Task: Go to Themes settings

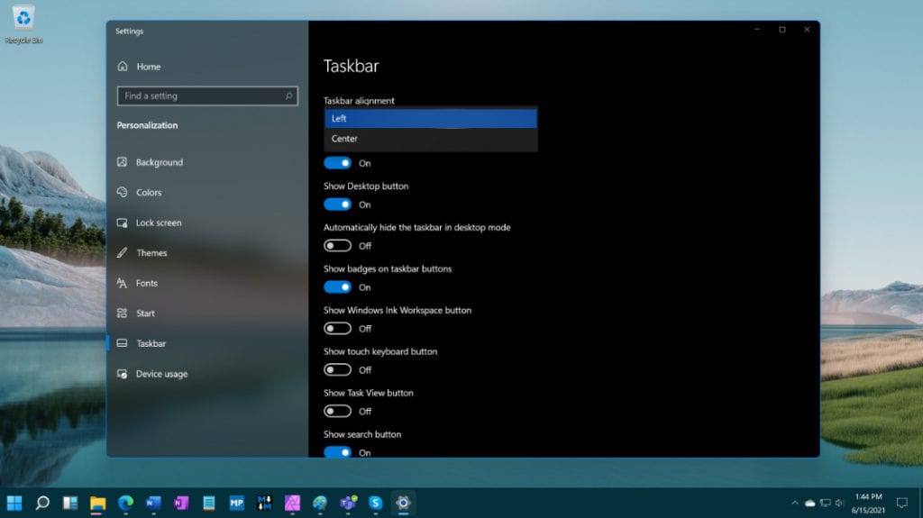Action: pyautogui.click(x=151, y=253)
